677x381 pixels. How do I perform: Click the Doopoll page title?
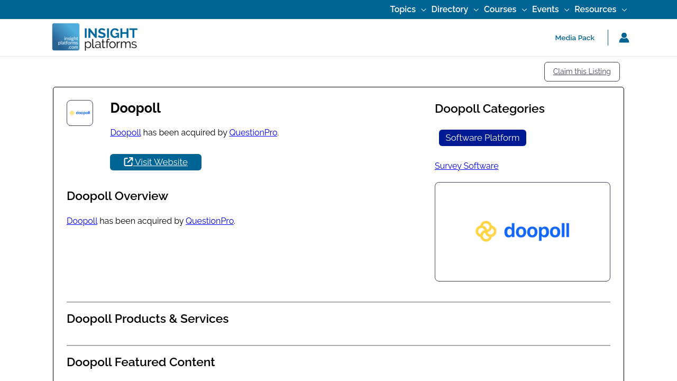(x=135, y=108)
